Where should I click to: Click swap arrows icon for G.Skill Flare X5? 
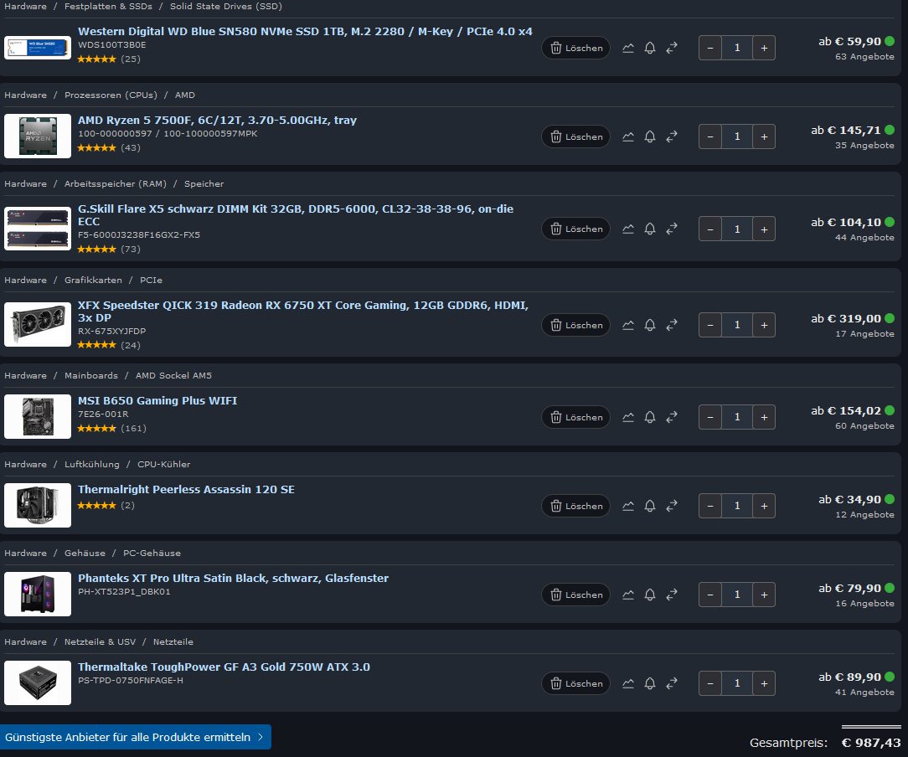tap(672, 229)
